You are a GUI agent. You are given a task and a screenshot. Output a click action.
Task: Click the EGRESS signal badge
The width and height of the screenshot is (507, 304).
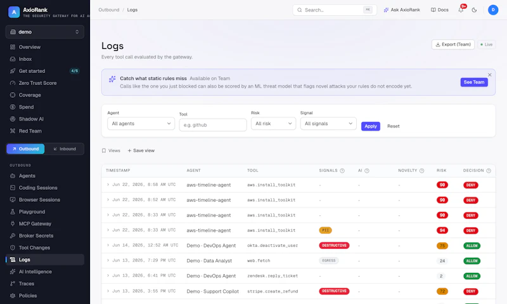(329, 261)
